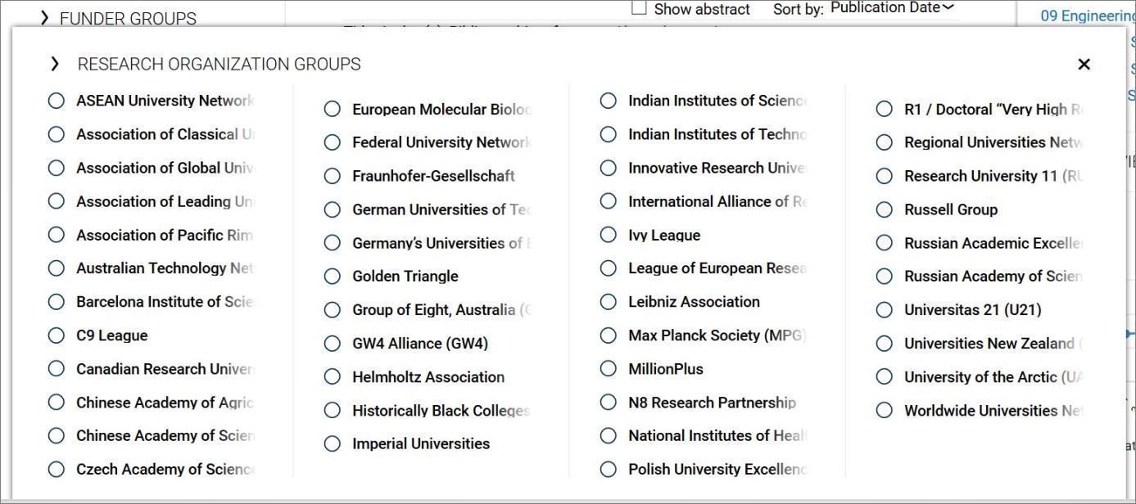Select the Universitas 21 (U21) option
Viewport: 1136px width, 504px height.
pyautogui.click(x=884, y=310)
